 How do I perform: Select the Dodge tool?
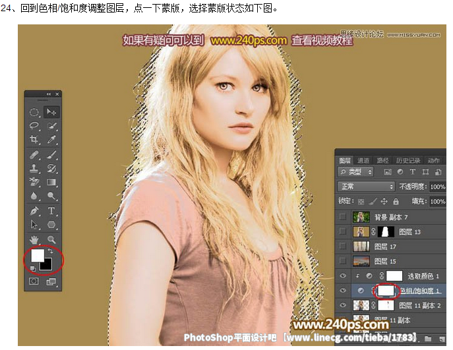coord(51,196)
